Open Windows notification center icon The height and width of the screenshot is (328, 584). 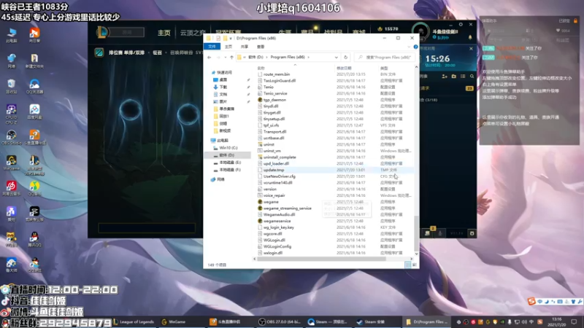pos(574,322)
